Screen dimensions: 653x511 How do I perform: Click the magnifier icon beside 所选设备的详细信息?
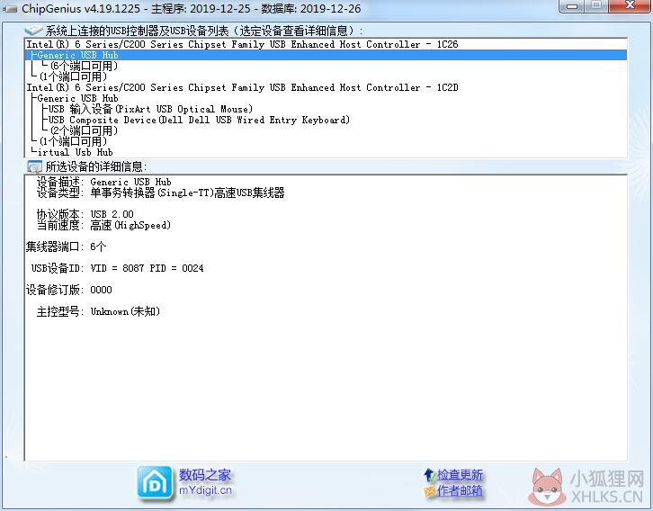tap(34, 167)
